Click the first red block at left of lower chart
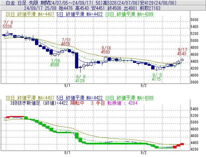The height and width of the screenshot is (157, 206). pyautogui.click(x=8, y=117)
